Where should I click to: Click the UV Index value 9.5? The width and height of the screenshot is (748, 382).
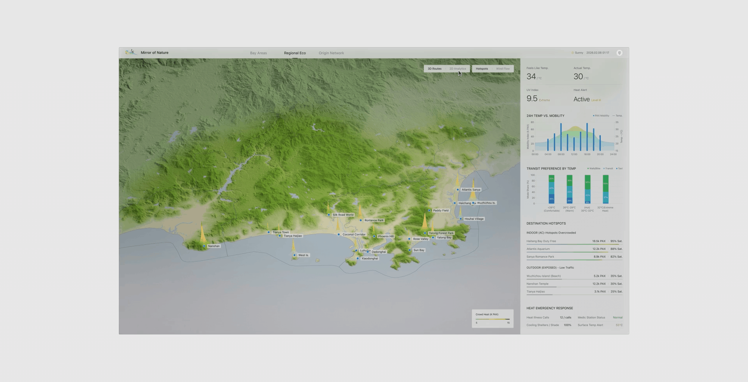pos(532,99)
